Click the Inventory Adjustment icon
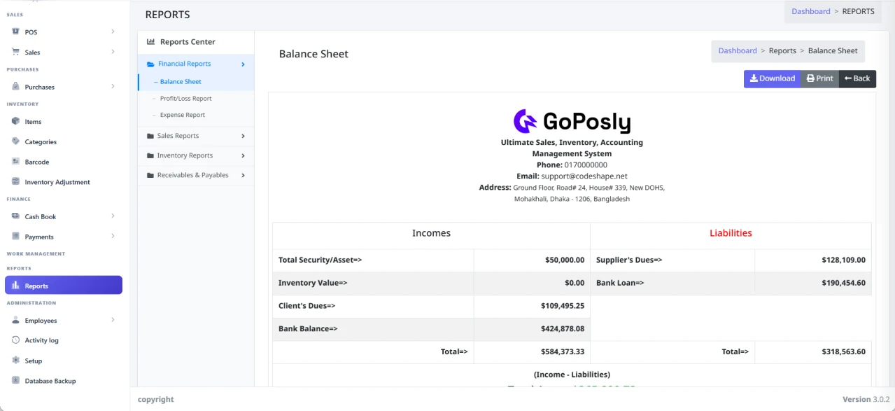 pos(15,181)
